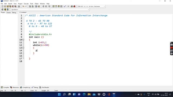This screenshot has width=173, height=97.
Task: Undo the last edit via toolbar
Action: pyautogui.click(x=23, y=6)
